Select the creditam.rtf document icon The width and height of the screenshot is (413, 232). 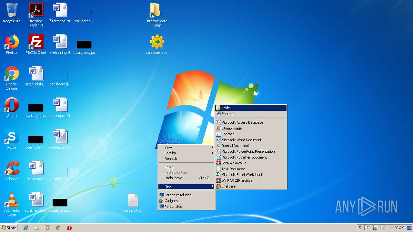[x=36, y=171]
